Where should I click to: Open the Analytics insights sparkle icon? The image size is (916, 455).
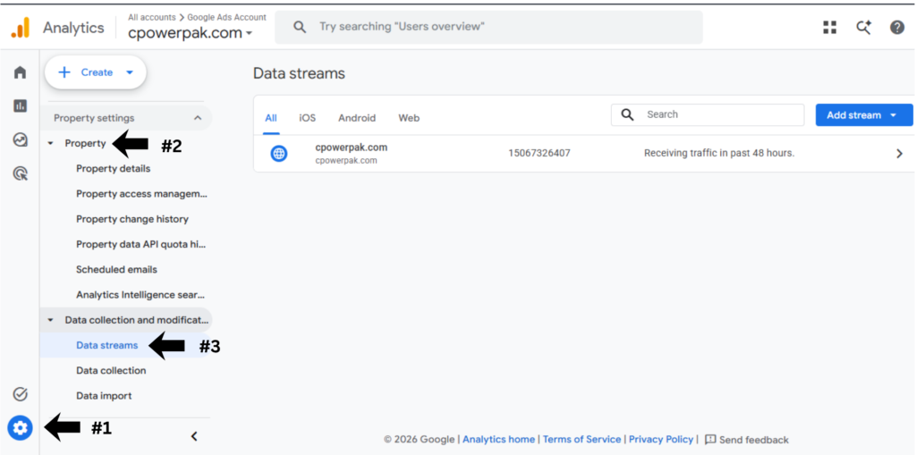coord(863,28)
